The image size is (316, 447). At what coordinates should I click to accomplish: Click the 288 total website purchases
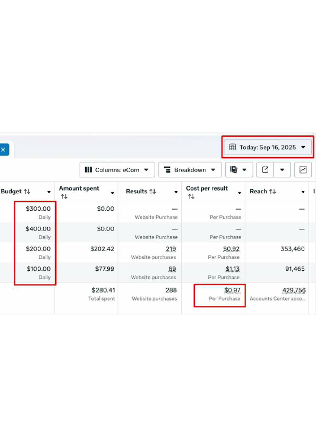click(x=171, y=290)
